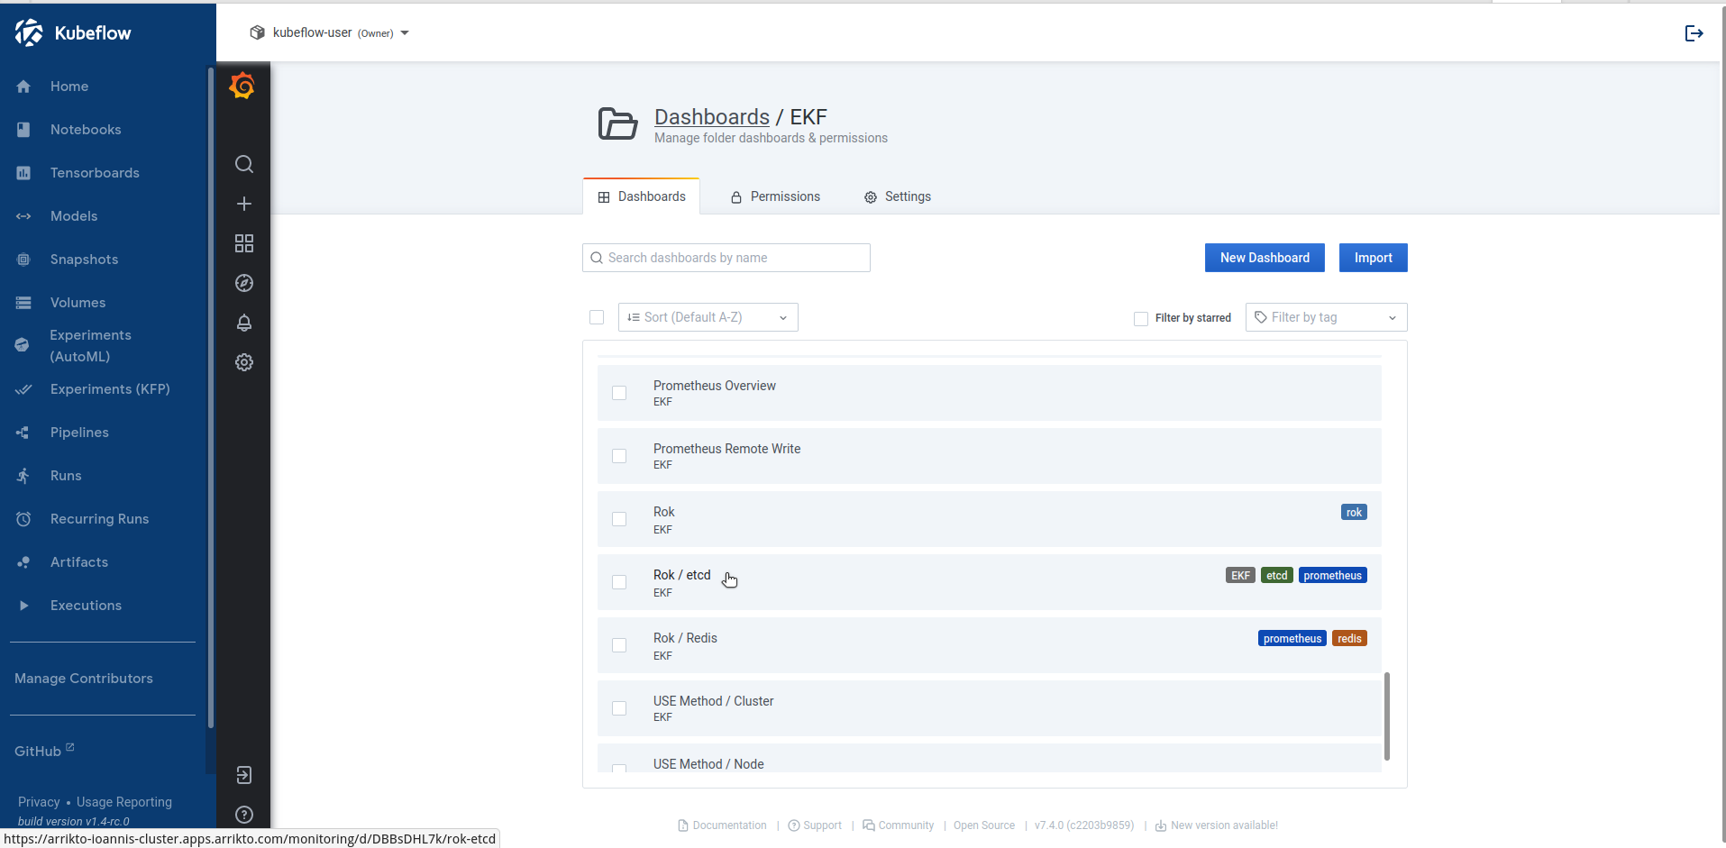Viewport: 1726px width, 848px height.
Task: Open the Explore compass icon
Action: click(x=244, y=283)
